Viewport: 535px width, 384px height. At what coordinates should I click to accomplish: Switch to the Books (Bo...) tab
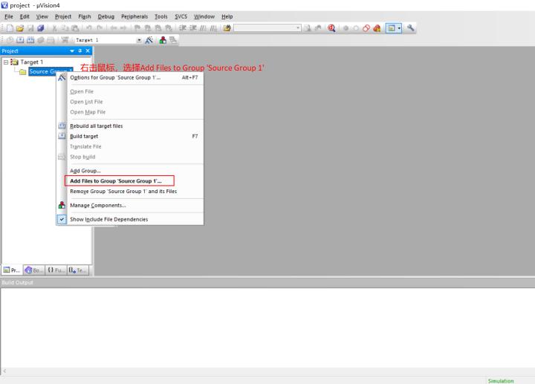(33, 270)
